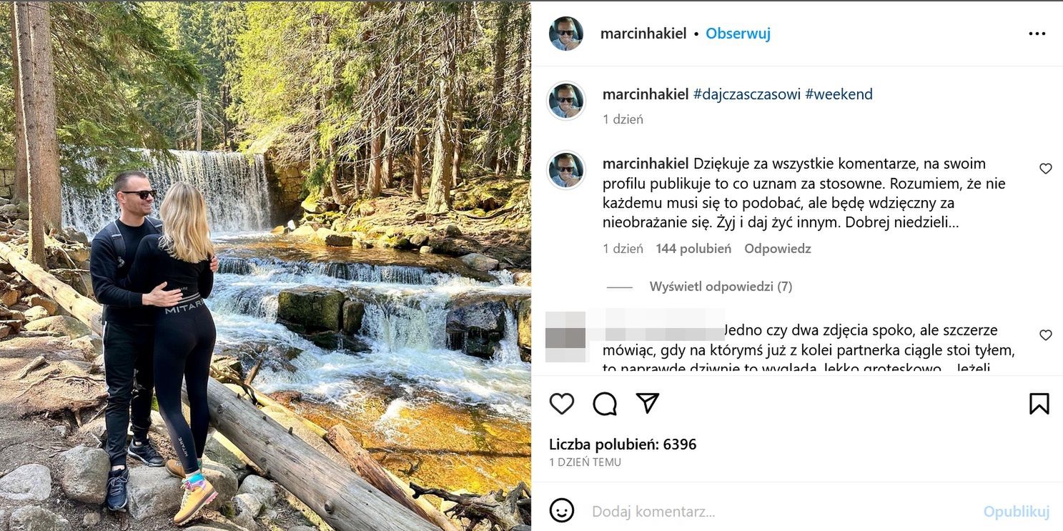1063x531 pixels.
Task: Expand replies with Wyświetl odpowiedzi (7)
Action: (x=721, y=285)
